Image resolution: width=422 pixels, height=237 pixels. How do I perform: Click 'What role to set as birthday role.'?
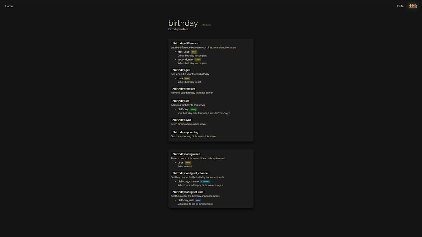coord(195,204)
